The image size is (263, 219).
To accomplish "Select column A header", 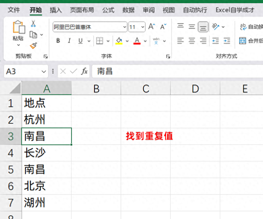I will click(x=46, y=88).
